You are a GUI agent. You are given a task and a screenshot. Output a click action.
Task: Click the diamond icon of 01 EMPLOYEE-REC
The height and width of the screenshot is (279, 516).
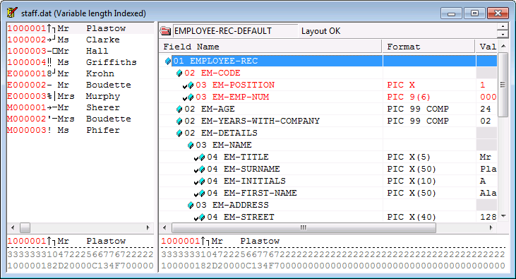click(x=168, y=61)
